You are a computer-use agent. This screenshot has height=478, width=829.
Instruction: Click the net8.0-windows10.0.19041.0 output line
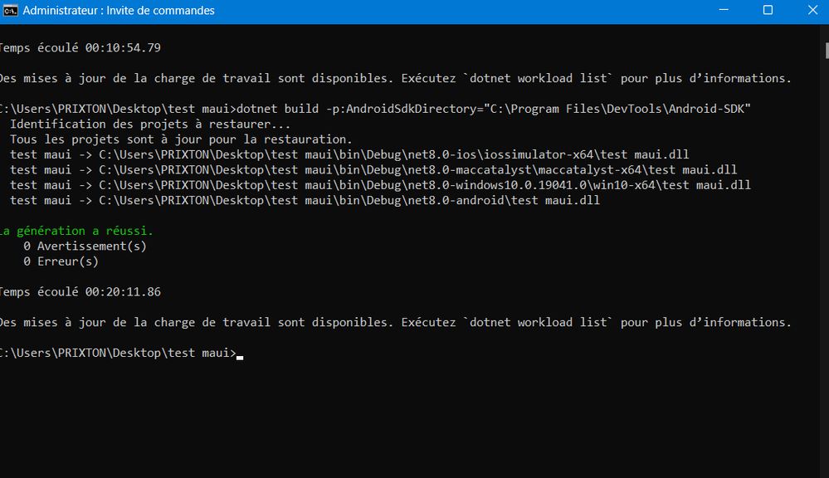(380, 185)
